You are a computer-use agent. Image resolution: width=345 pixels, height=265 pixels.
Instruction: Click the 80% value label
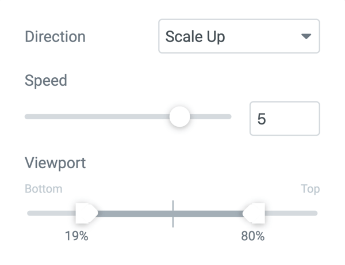(252, 236)
